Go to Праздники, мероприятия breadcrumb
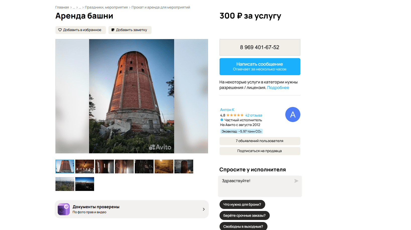 tap(106, 8)
